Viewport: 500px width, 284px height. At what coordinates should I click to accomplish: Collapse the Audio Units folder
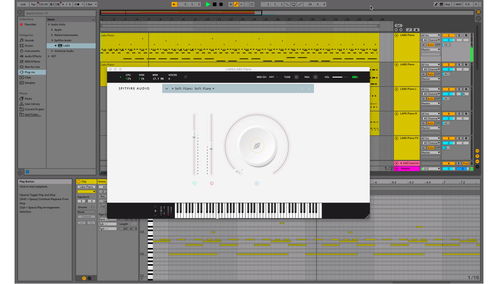click(x=49, y=24)
